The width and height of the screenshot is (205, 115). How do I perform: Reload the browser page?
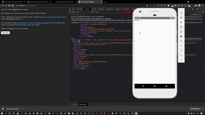coord(9,5)
